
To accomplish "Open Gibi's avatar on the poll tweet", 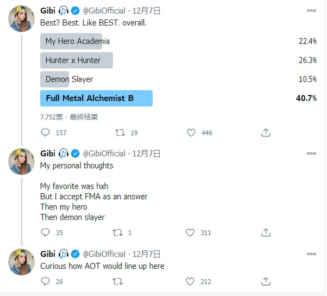I will (22, 20).
